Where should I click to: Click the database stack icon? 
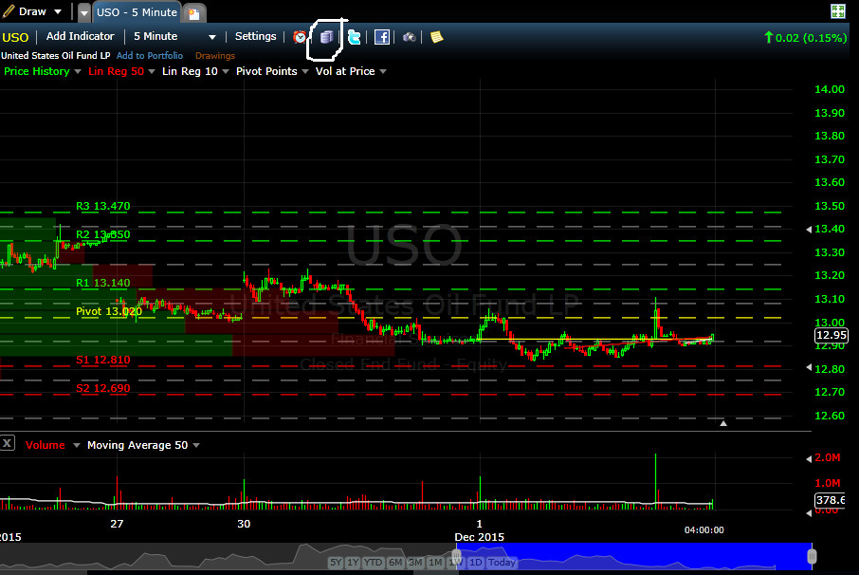(x=326, y=37)
